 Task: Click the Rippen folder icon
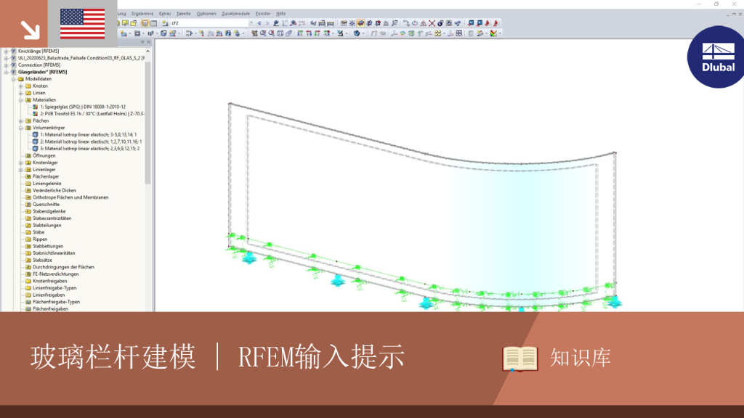click(x=28, y=239)
